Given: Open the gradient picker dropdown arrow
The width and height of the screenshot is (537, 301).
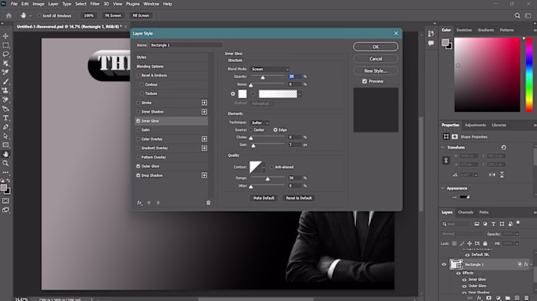Looking at the screenshot, I should pyautogui.click(x=300, y=94).
